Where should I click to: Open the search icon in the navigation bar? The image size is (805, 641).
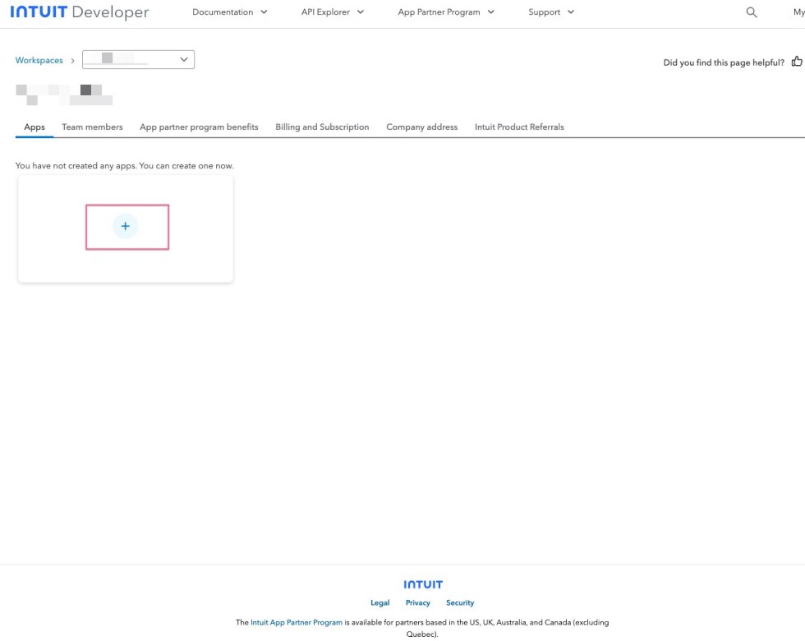pos(751,12)
